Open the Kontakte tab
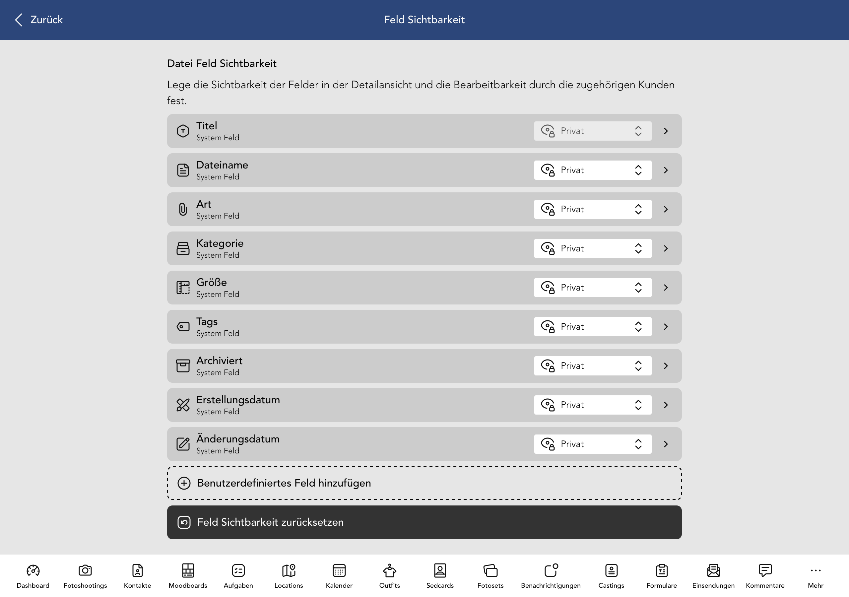849x597 pixels. click(x=138, y=576)
